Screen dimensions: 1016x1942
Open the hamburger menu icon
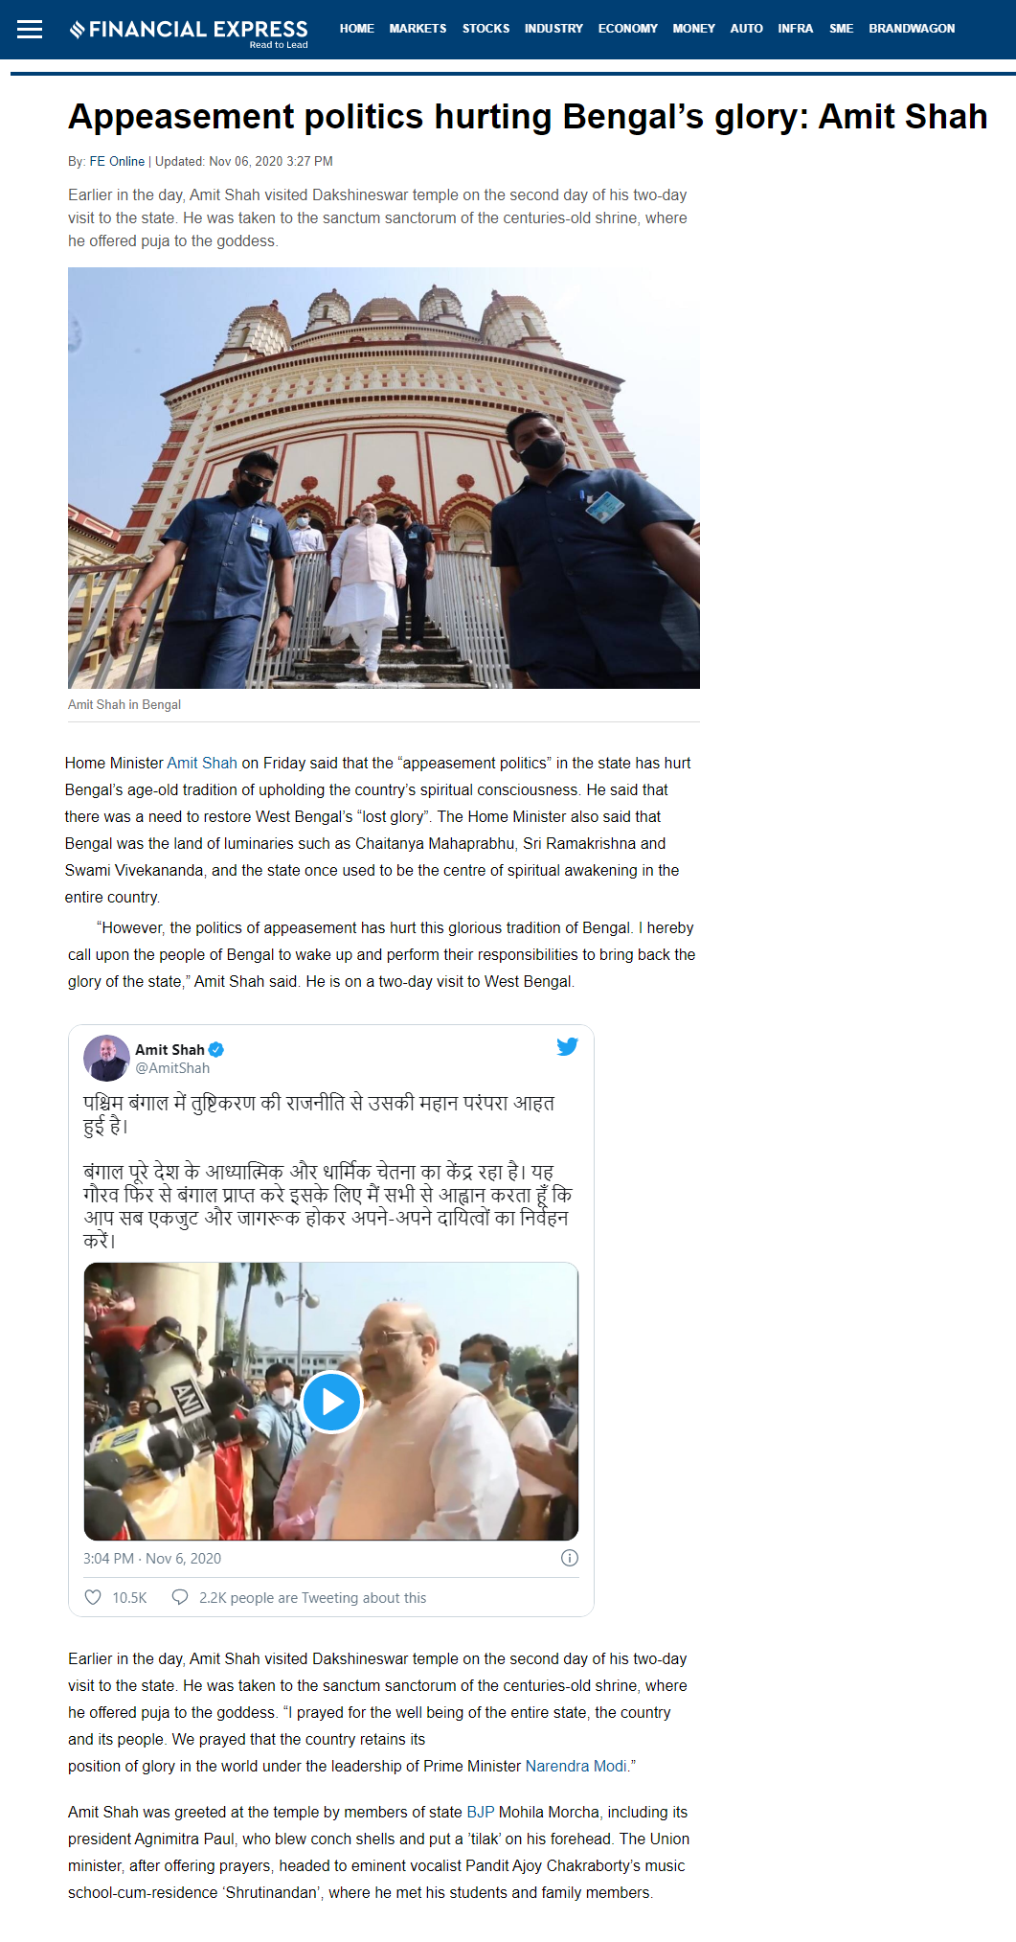[30, 29]
